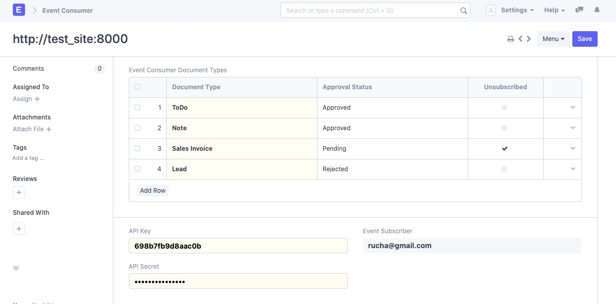Go to previous document arrow
Image resolution: width=616 pixels, height=304 pixels.
tap(521, 39)
